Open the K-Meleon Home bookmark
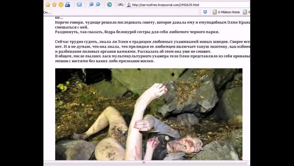 click(229, 12)
